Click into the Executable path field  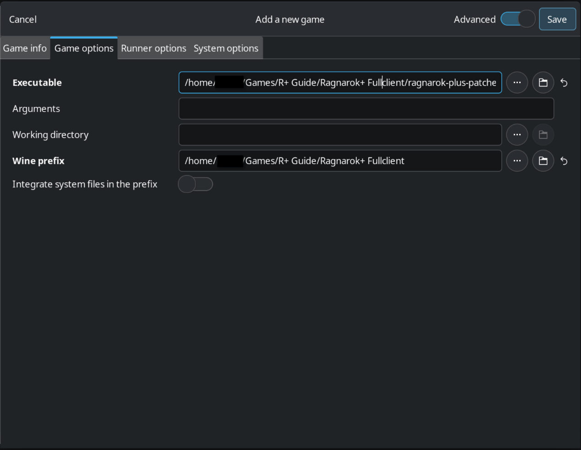tap(339, 82)
